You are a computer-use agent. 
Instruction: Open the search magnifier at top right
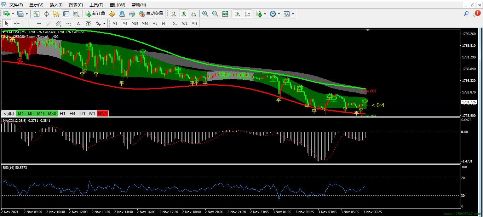tap(466, 14)
